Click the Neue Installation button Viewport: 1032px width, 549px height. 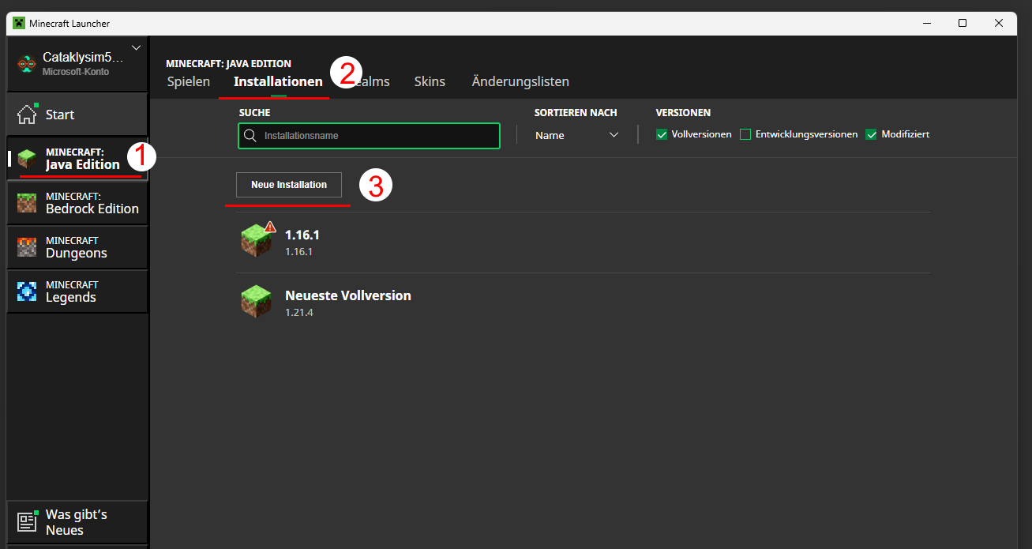tap(289, 185)
